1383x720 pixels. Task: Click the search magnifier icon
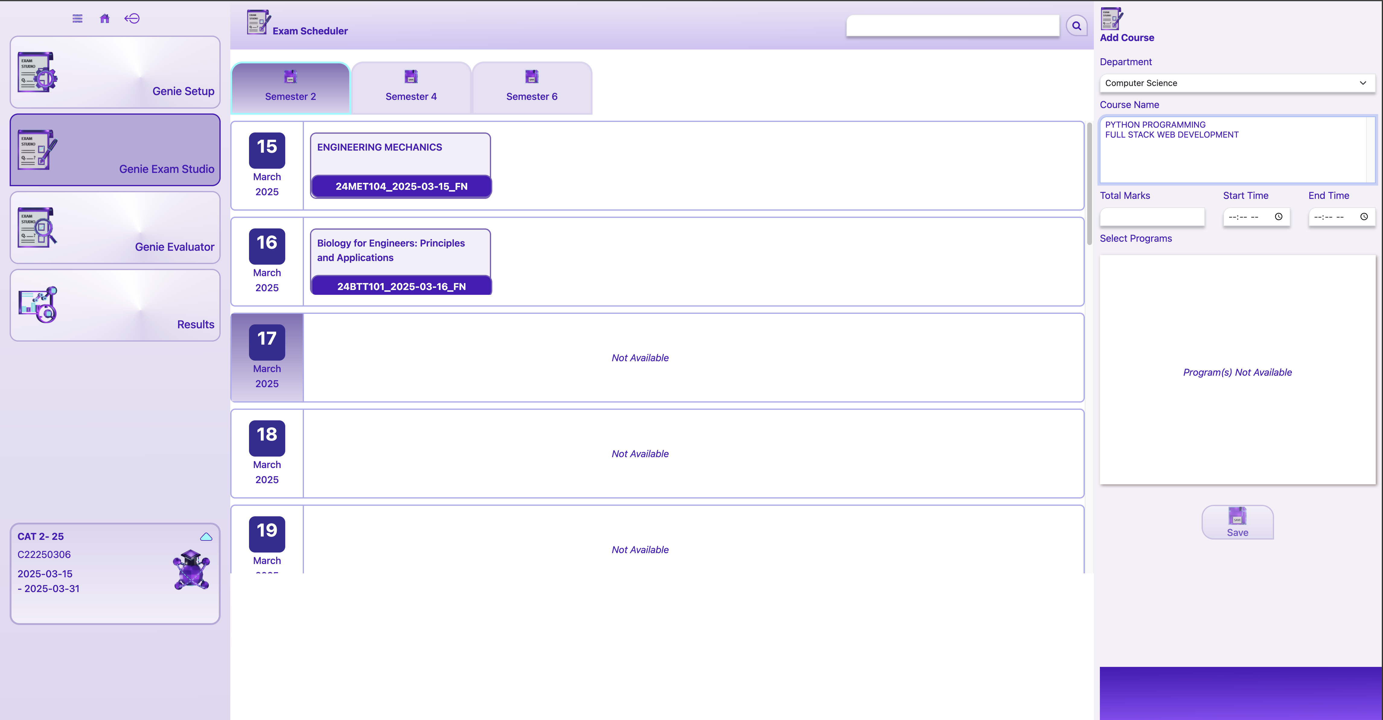1076,26
